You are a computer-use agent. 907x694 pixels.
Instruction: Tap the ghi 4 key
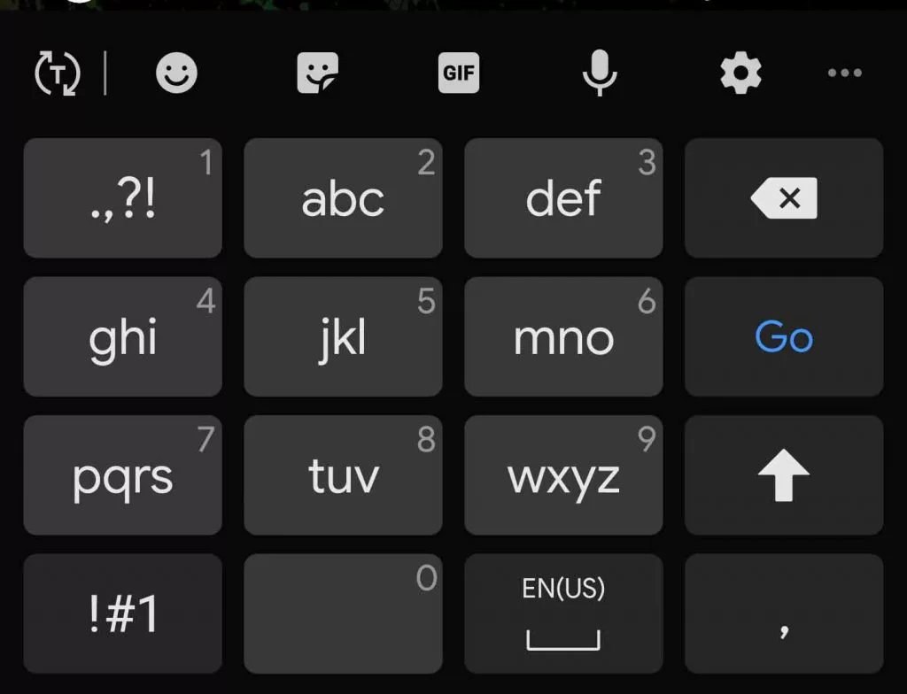(x=122, y=336)
